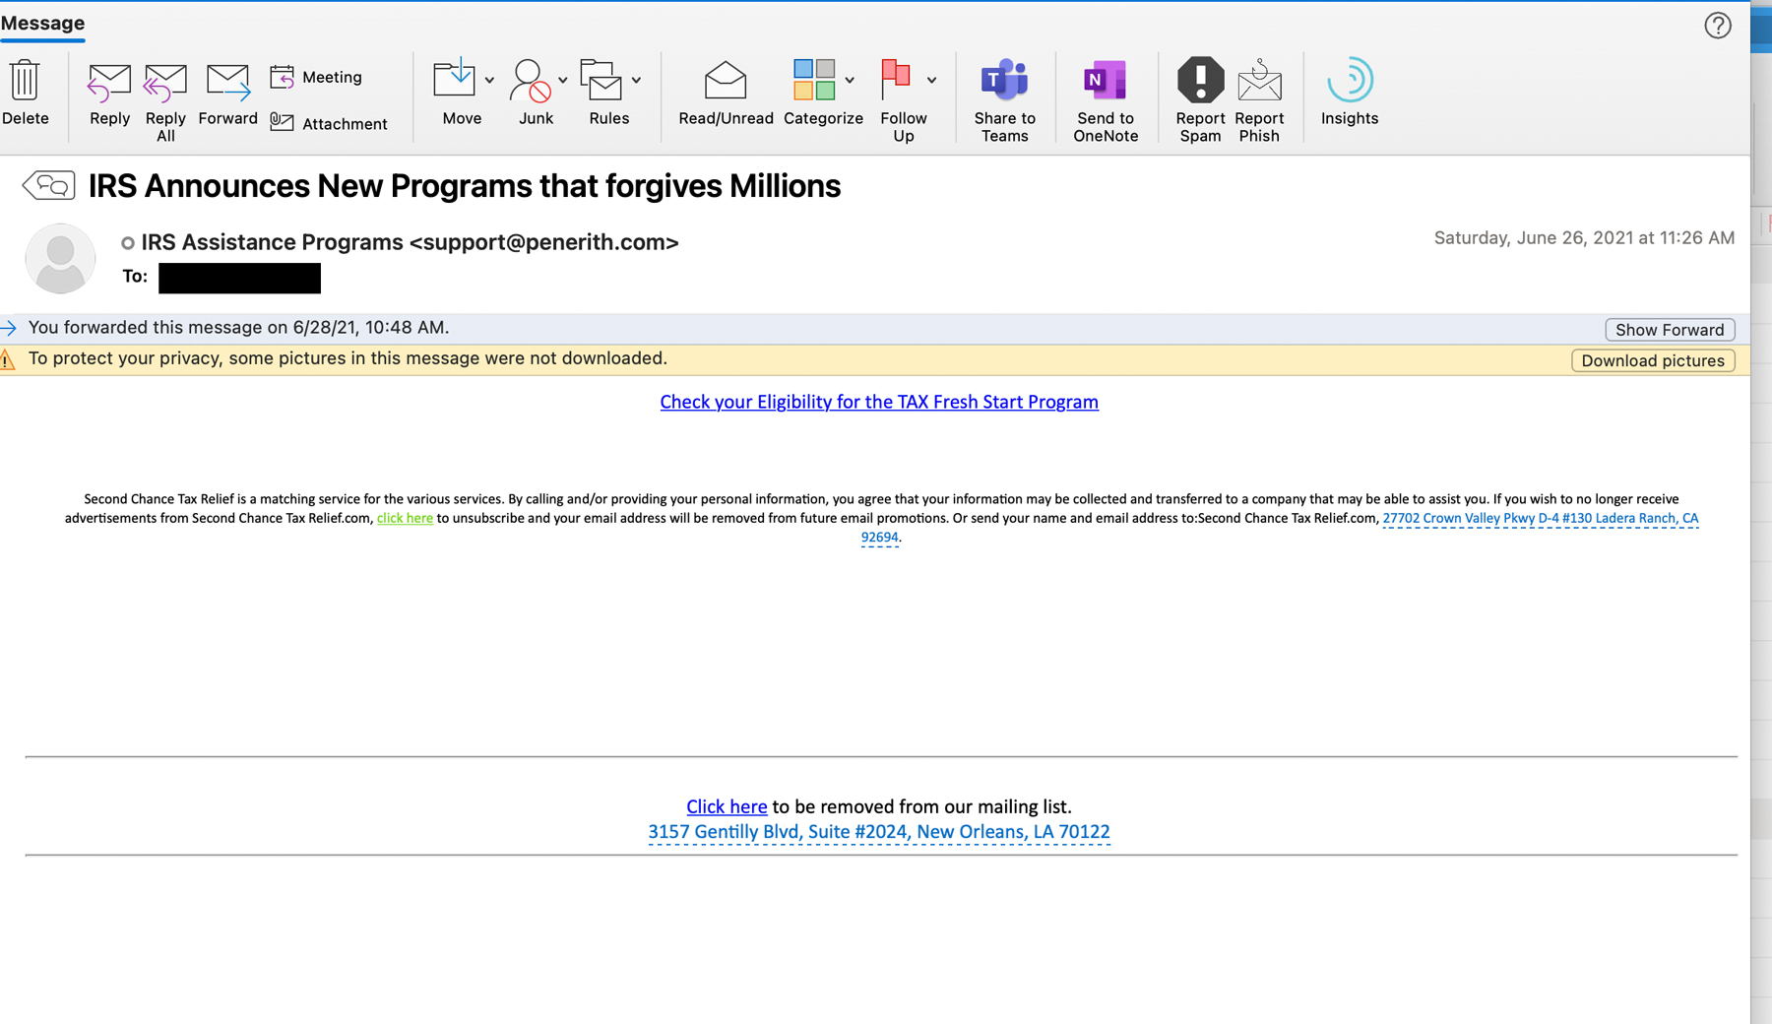Report the message as spam
This screenshot has height=1024, width=1772.
pos(1199,96)
